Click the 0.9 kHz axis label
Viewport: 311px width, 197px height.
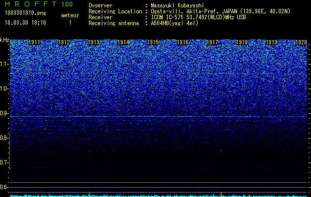pyautogui.click(x=4, y=113)
